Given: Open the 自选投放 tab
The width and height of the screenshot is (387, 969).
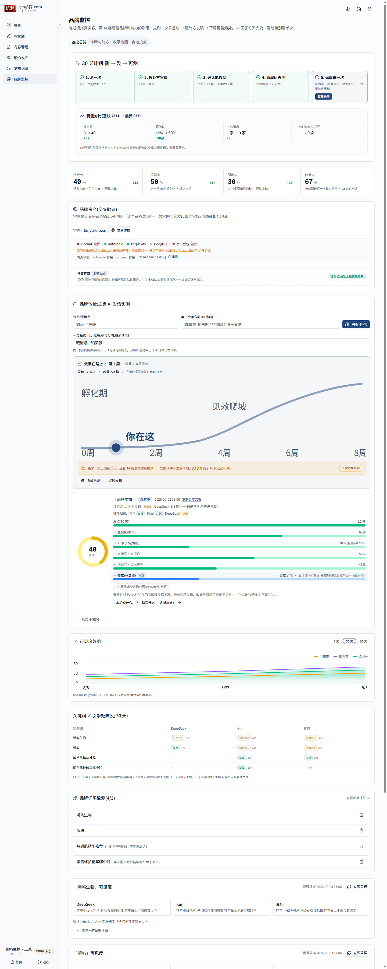Looking at the screenshot, I should coord(139,42).
